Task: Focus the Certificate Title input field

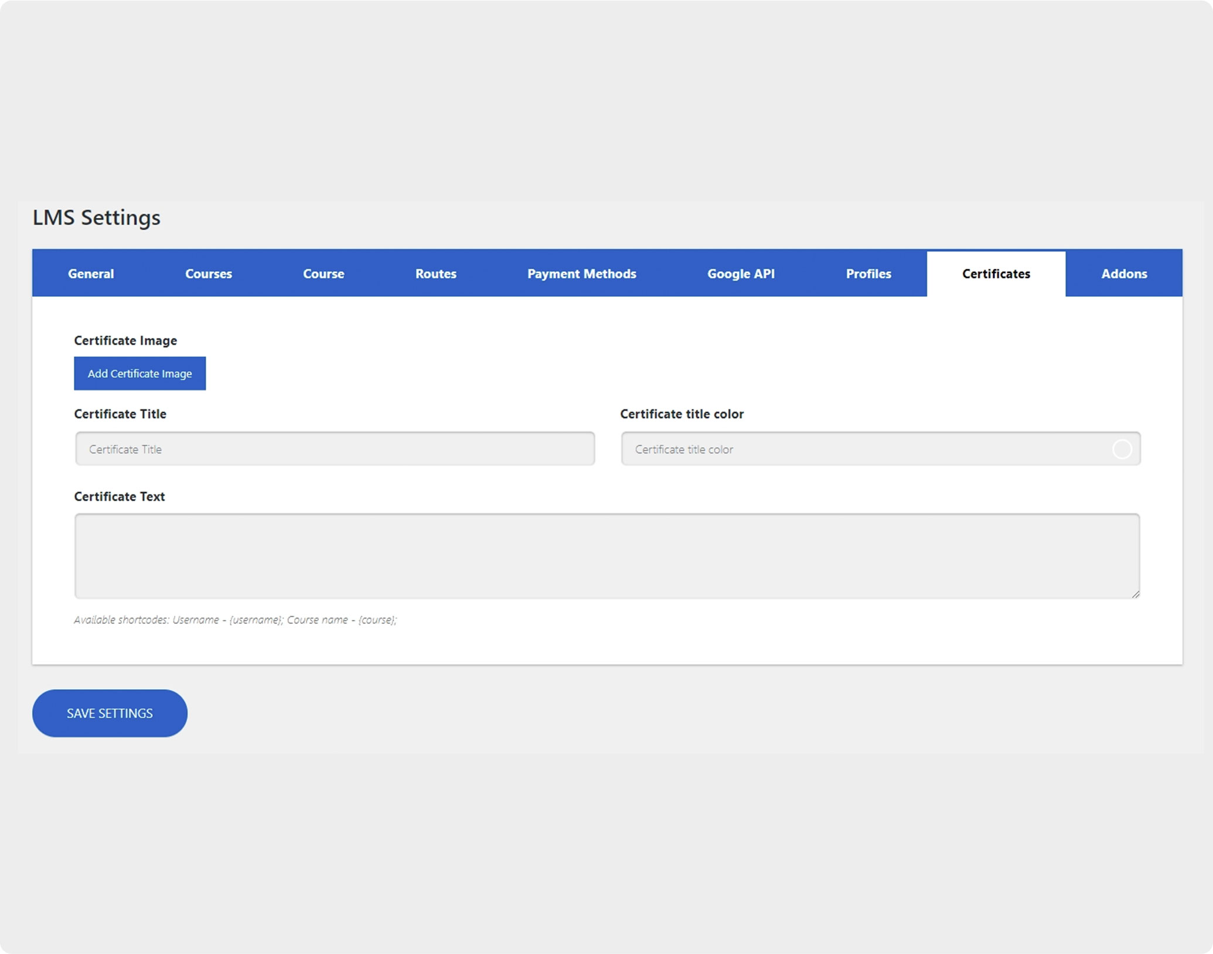Action: click(x=335, y=449)
